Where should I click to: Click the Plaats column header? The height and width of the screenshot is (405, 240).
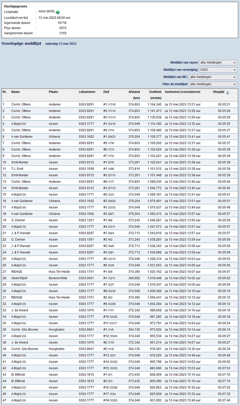pos(53,92)
